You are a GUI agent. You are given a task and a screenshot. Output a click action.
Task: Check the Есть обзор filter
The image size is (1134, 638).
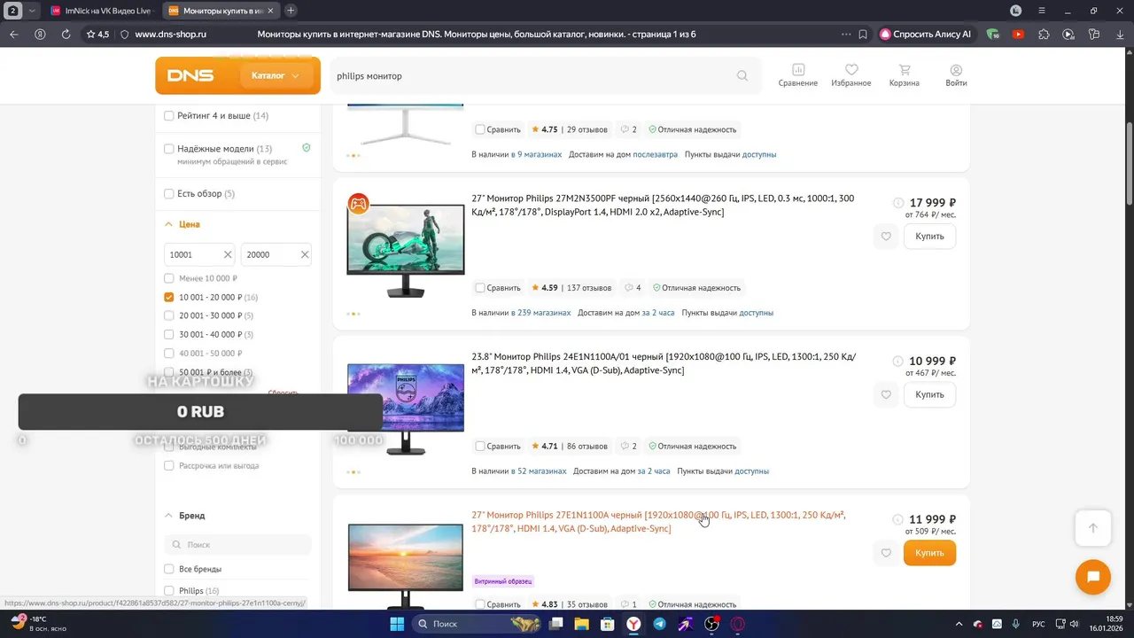169,194
